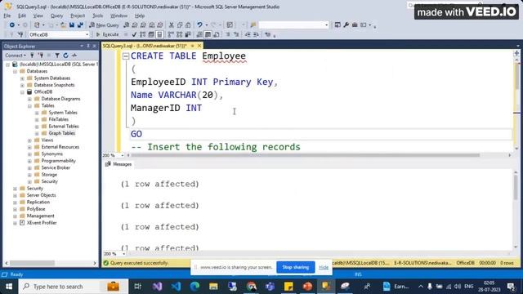
Task: Close the SQLQuery3.sql tab
Action: pyautogui.click(x=199, y=46)
